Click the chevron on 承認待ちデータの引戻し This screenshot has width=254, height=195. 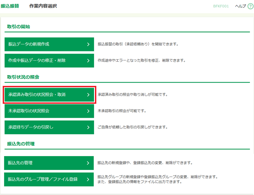(x=88, y=127)
